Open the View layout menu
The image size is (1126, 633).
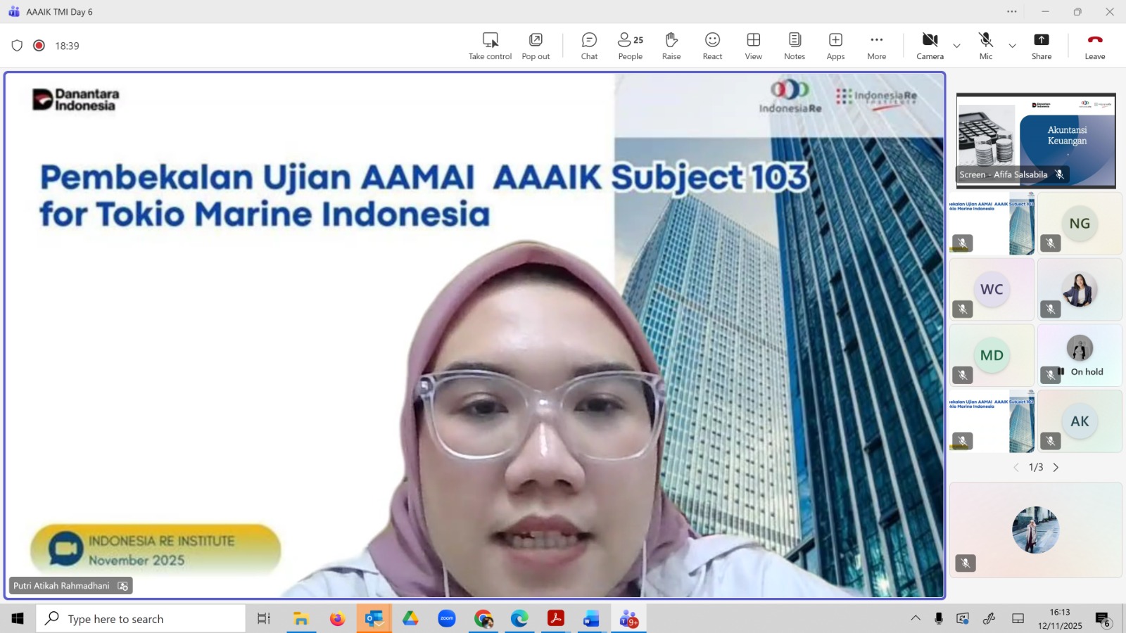[753, 46]
